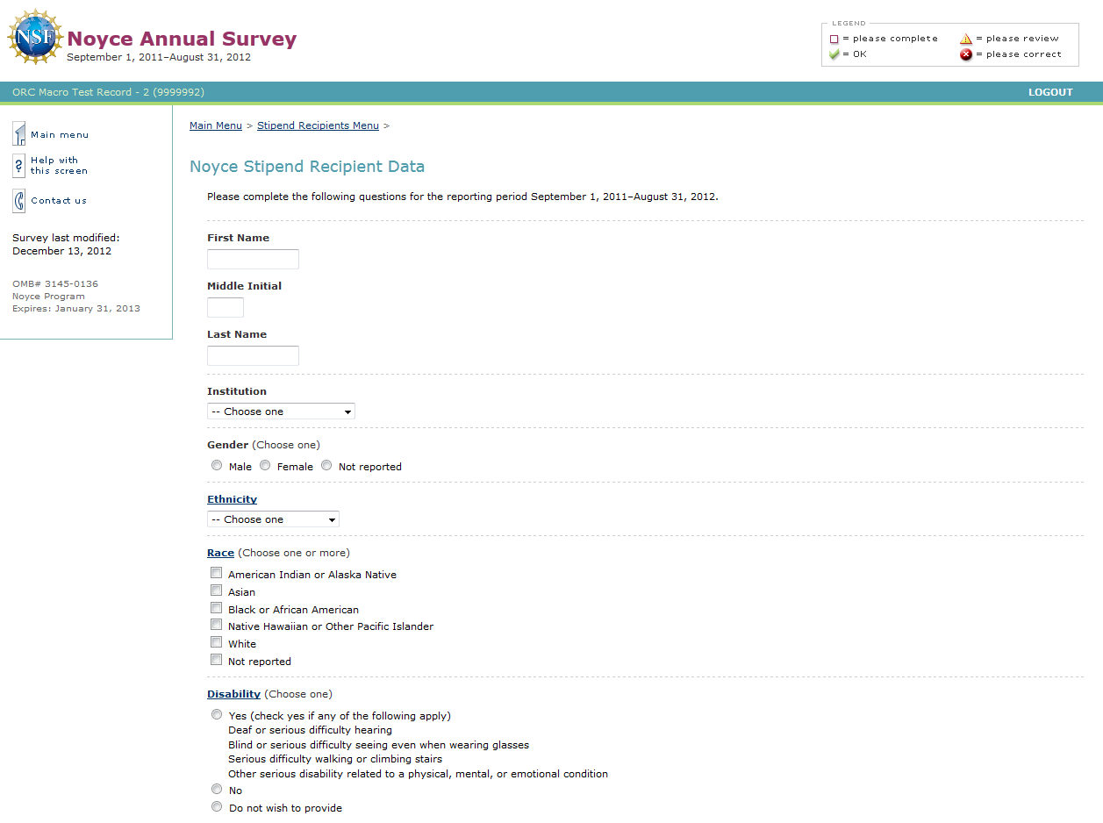Select the Female gender radio button
Image resolution: width=1103 pixels, height=823 pixels.
pyautogui.click(x=265, y=466)
